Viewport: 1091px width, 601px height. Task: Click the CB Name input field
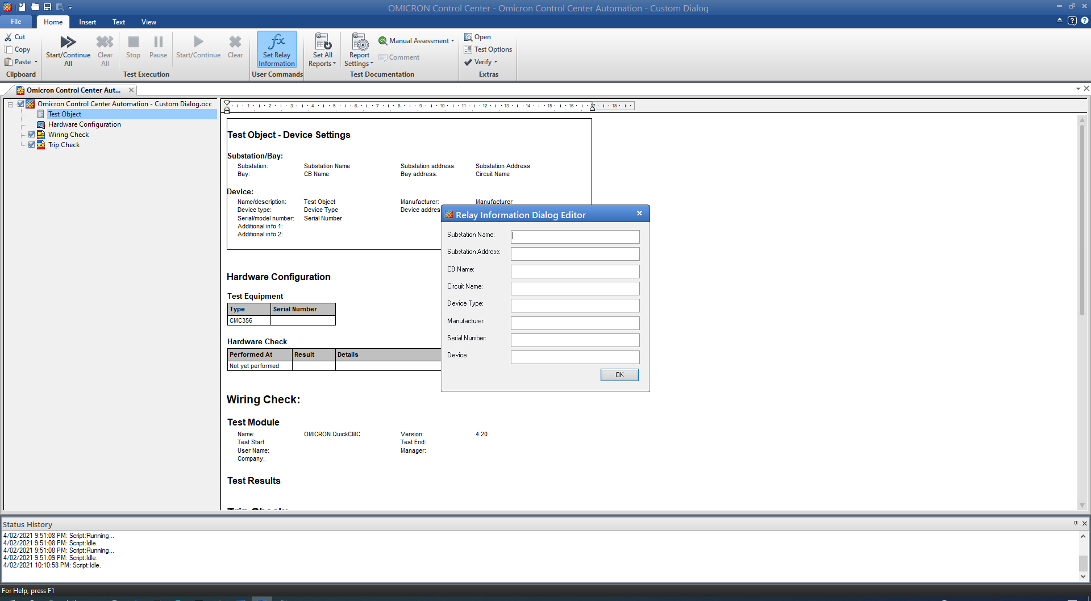pyautogui.click(x=575, y=271)
